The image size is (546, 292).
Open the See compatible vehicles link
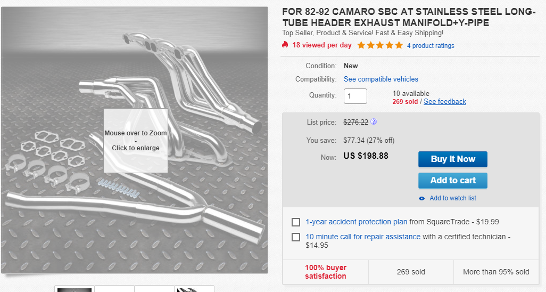[380, 79]
